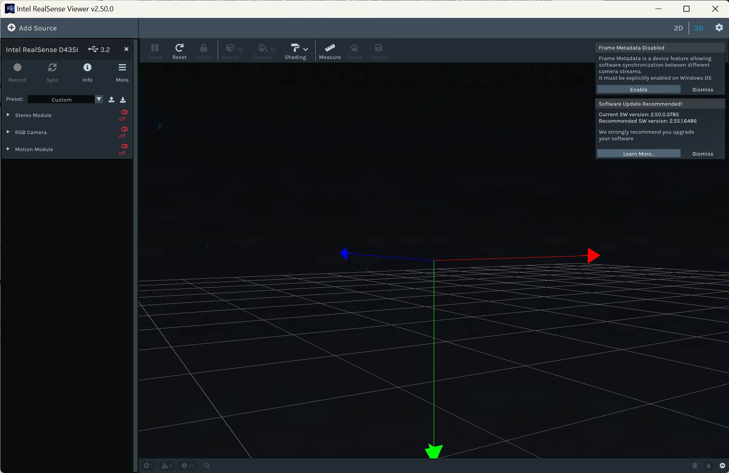Expand the log panel with up arrow
The image size is (729, 473).
click(x=722, y=466)
